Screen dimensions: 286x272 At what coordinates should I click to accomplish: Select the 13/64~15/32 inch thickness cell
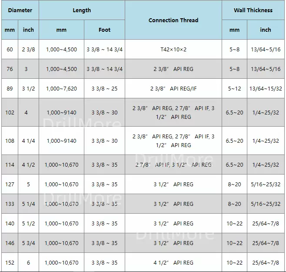click(265, 89)
